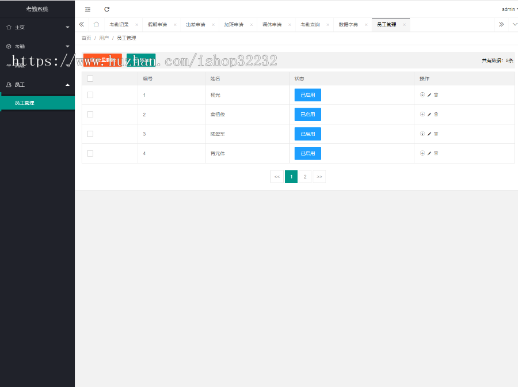This screenshot has height=387, width=518.
Task: Close the 加班申请 tab
Action: pyautogui.click(x=252, y=25)
